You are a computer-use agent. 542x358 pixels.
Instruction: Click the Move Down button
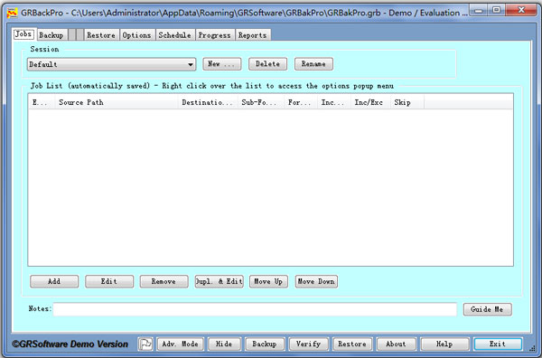[316, 281]
